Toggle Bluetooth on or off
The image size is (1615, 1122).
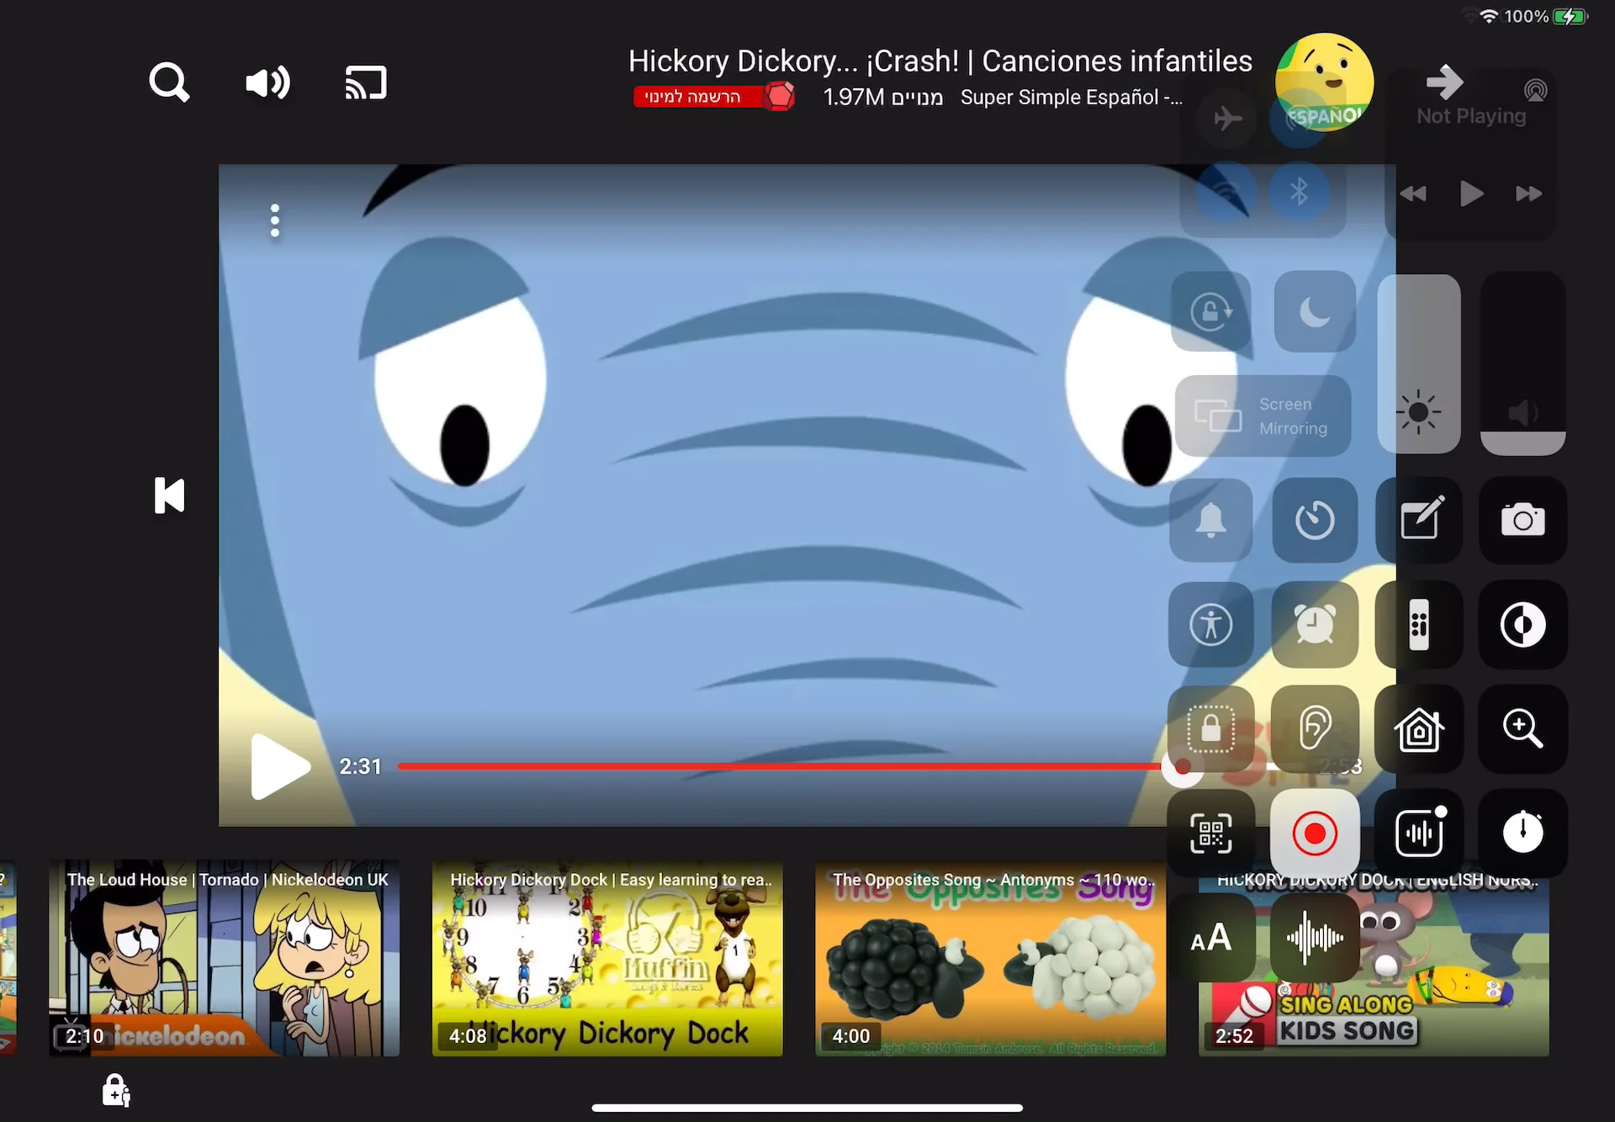pyautogui.click(x=1300, y=192)
